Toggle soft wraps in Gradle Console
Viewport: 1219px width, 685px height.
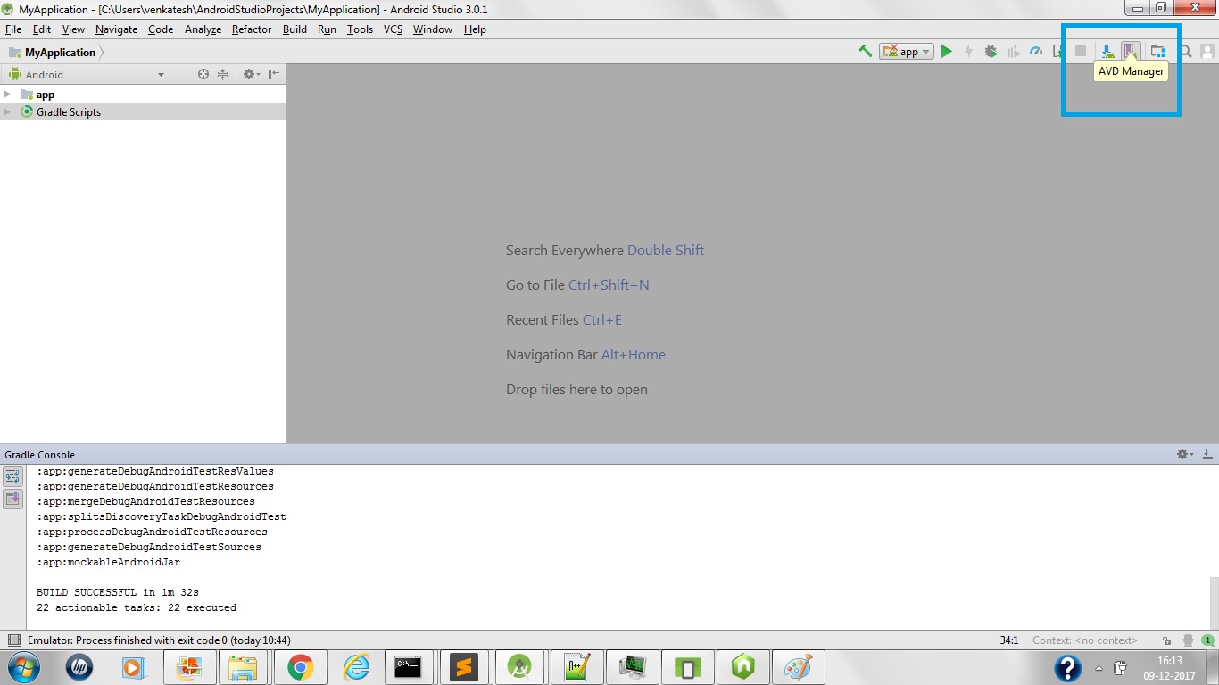pos(12,478)
